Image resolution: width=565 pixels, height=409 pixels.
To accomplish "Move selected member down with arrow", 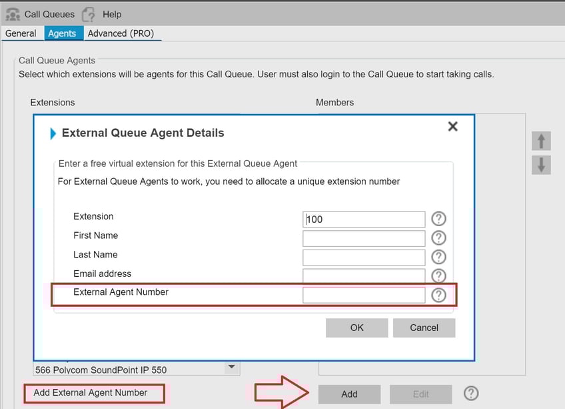I will point(541,165).
